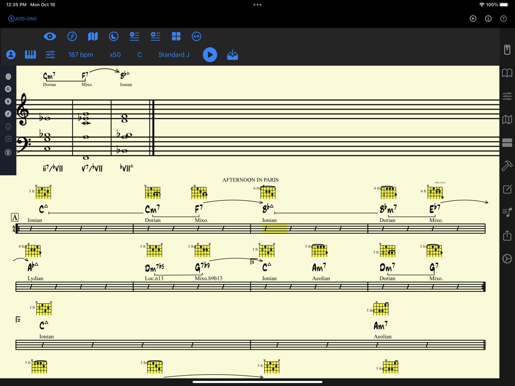Toggle the crescent moon night mode icon

[114, 37]
